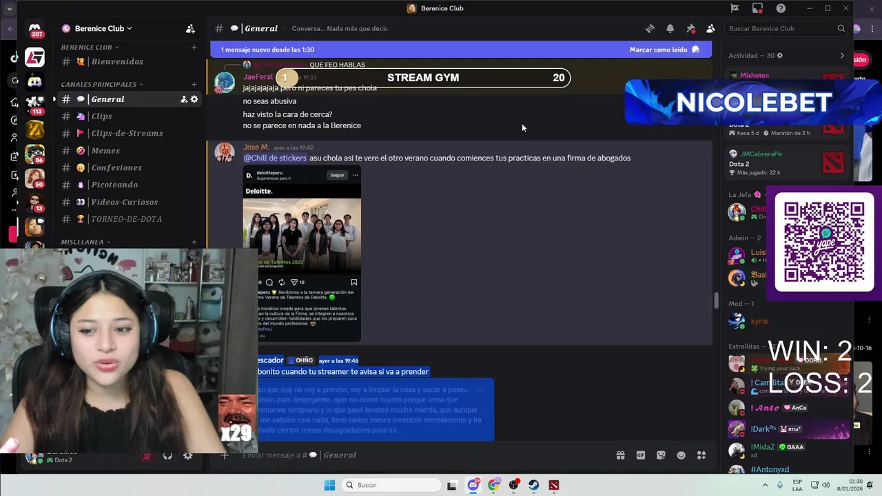Open Steam from the taskbar
This screenshot has width=882, height=496.
(533, 485)
